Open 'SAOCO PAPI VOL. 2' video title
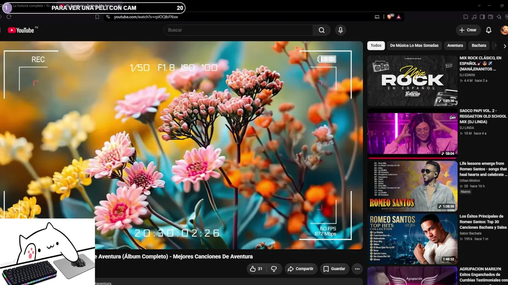 (483, 116)
